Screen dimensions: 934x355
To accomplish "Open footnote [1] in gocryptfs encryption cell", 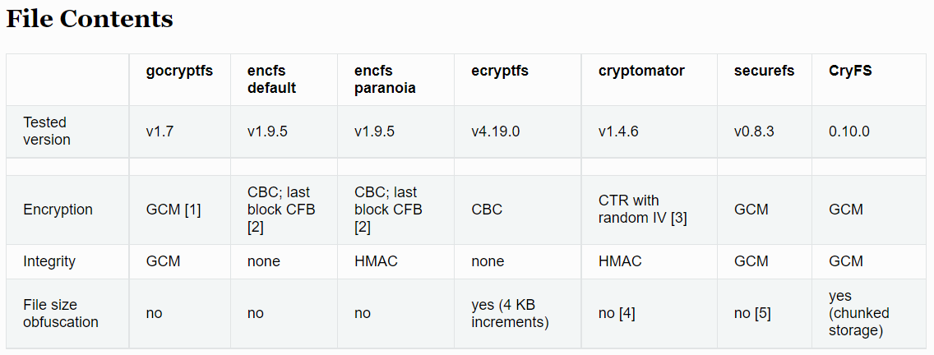I will click(192, 210).
